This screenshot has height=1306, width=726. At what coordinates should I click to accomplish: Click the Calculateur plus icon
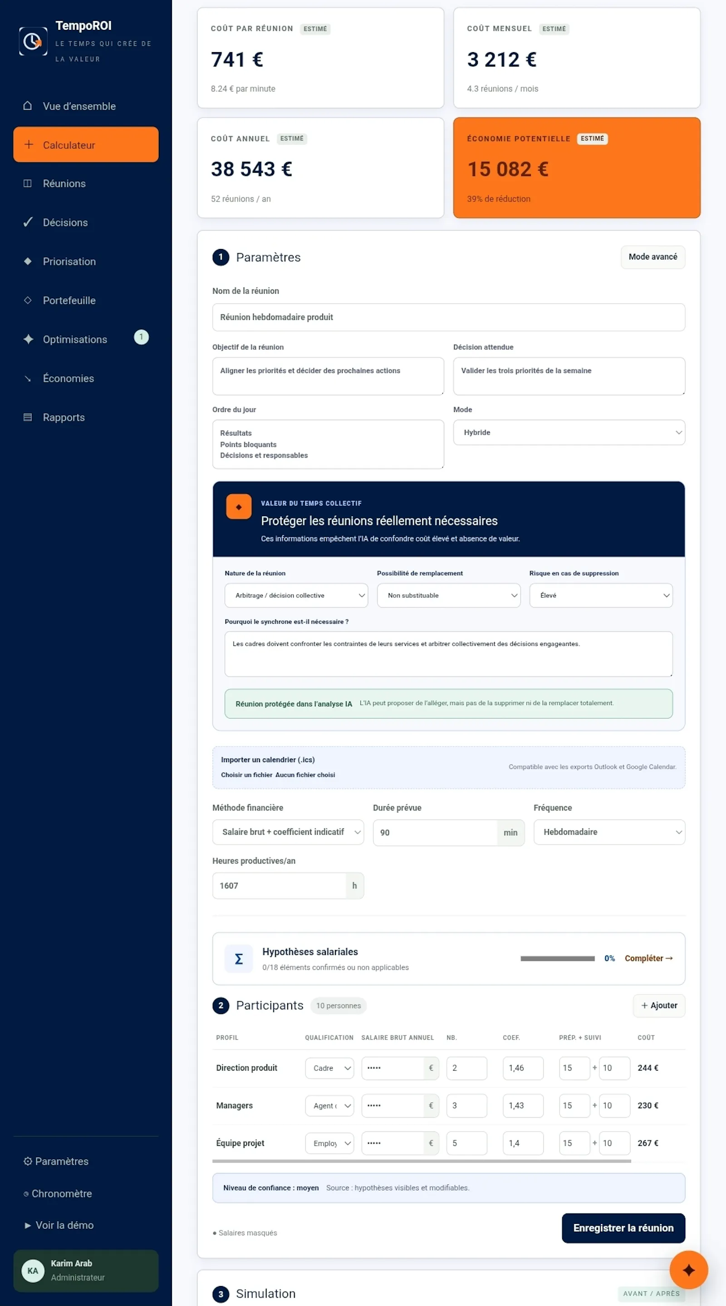coord(29,145)
